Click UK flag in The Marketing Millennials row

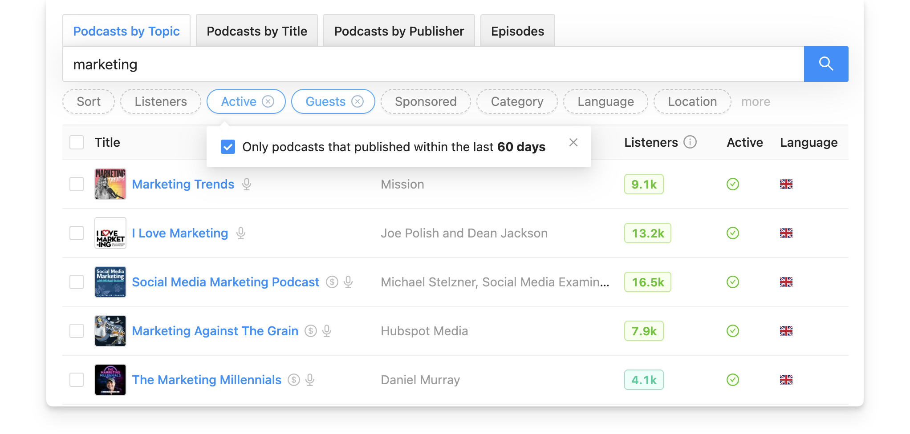pos(786,380)
